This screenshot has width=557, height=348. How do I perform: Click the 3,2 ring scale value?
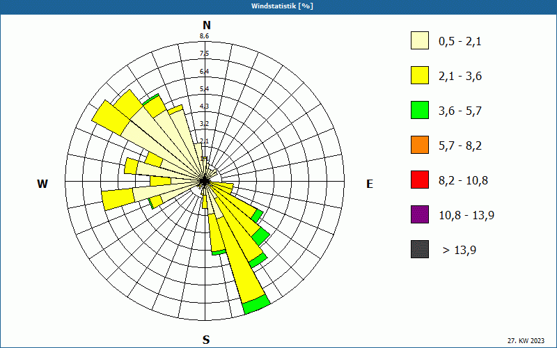pyautogui.click(x=204, y=124)
